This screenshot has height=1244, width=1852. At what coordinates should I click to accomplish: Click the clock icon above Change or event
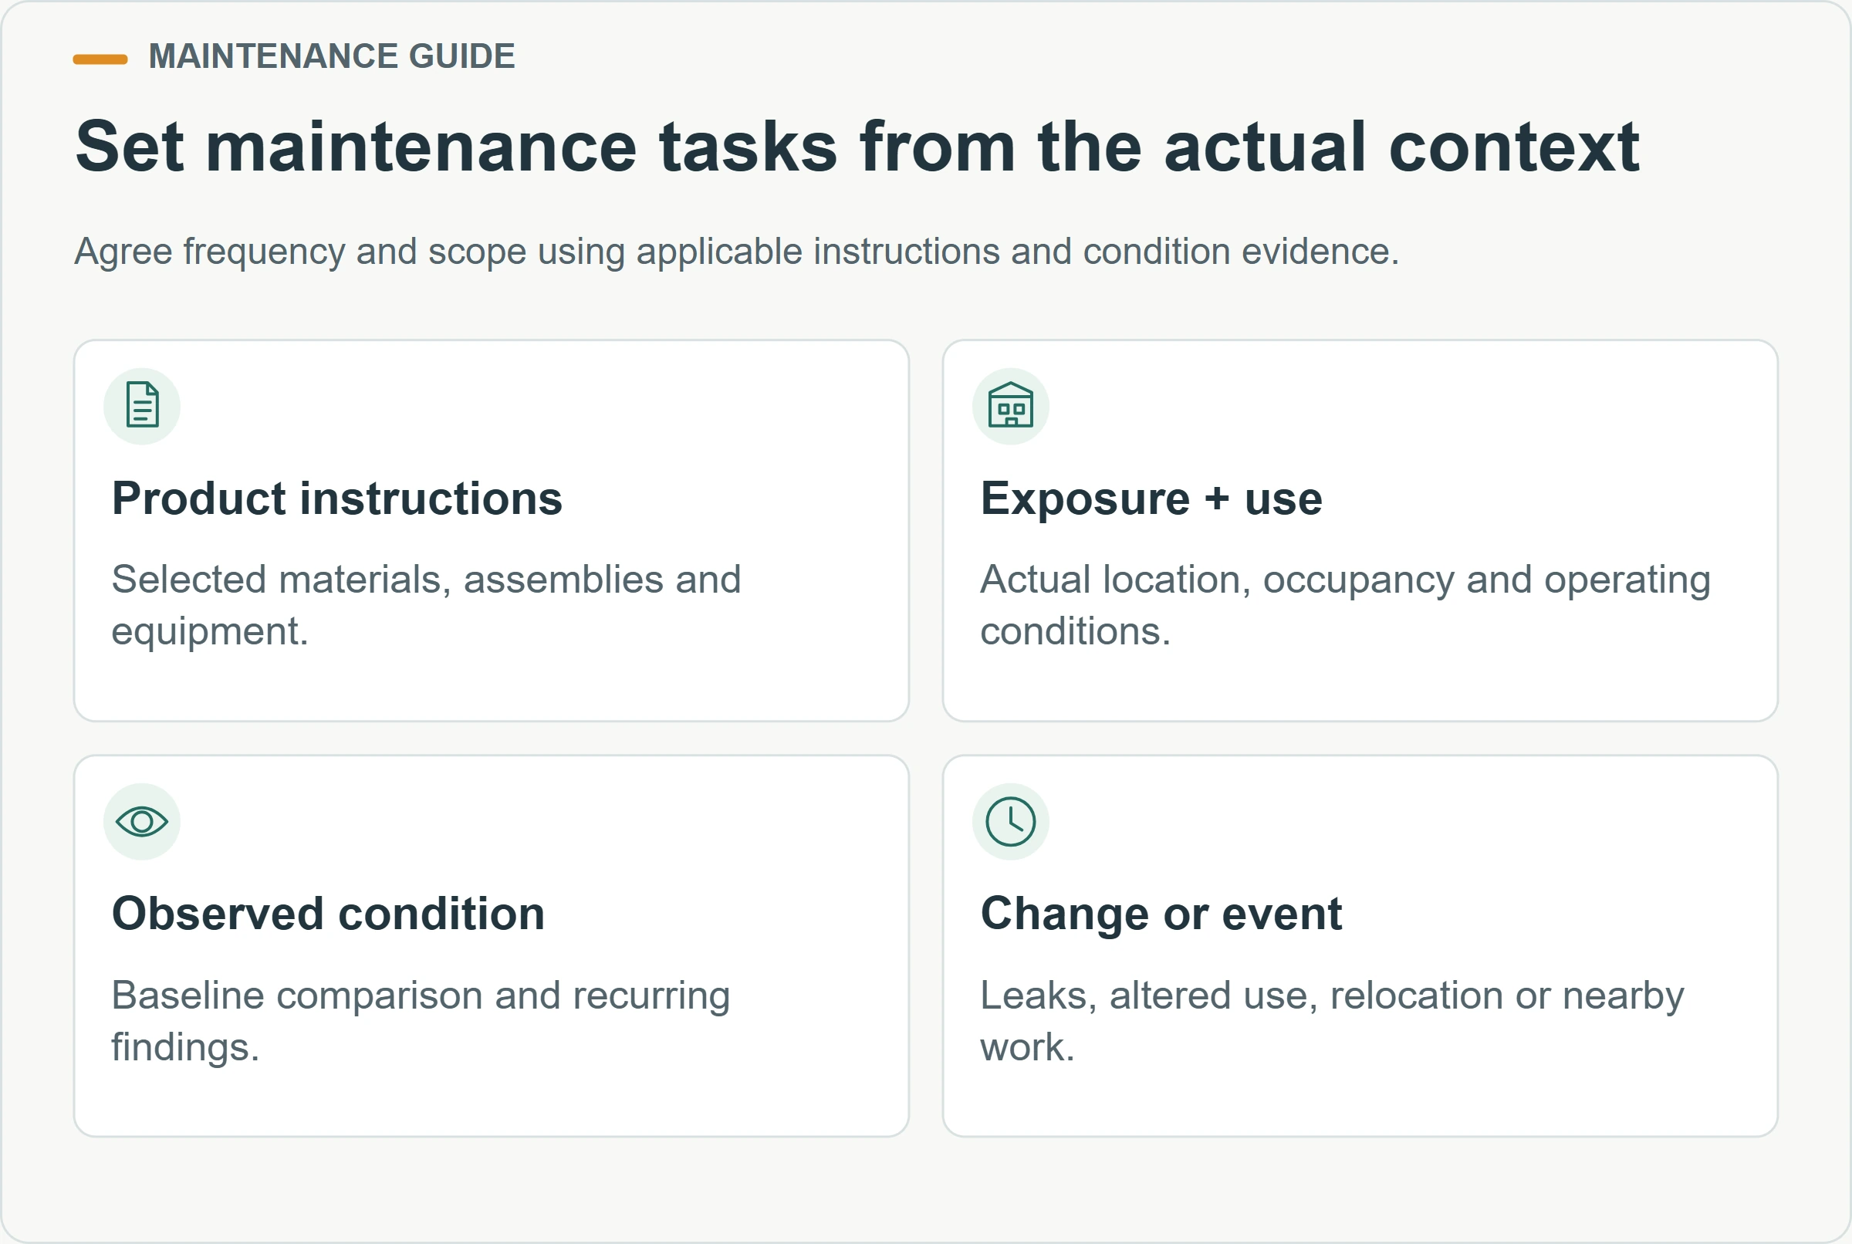1010,821
